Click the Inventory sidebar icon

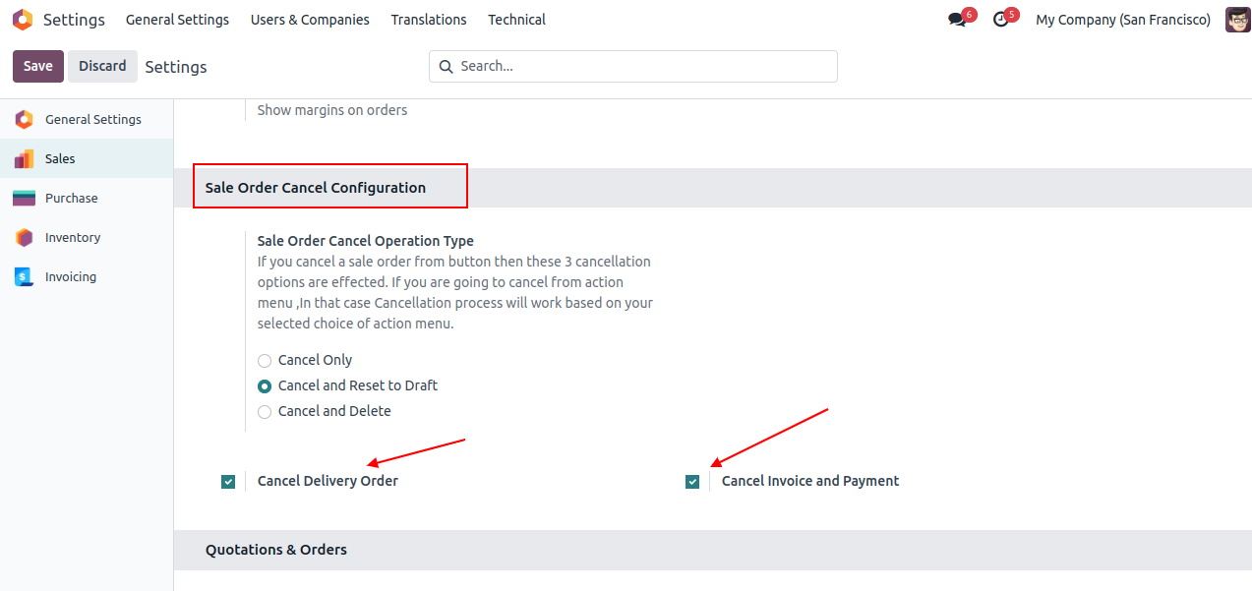click(25, 237)
